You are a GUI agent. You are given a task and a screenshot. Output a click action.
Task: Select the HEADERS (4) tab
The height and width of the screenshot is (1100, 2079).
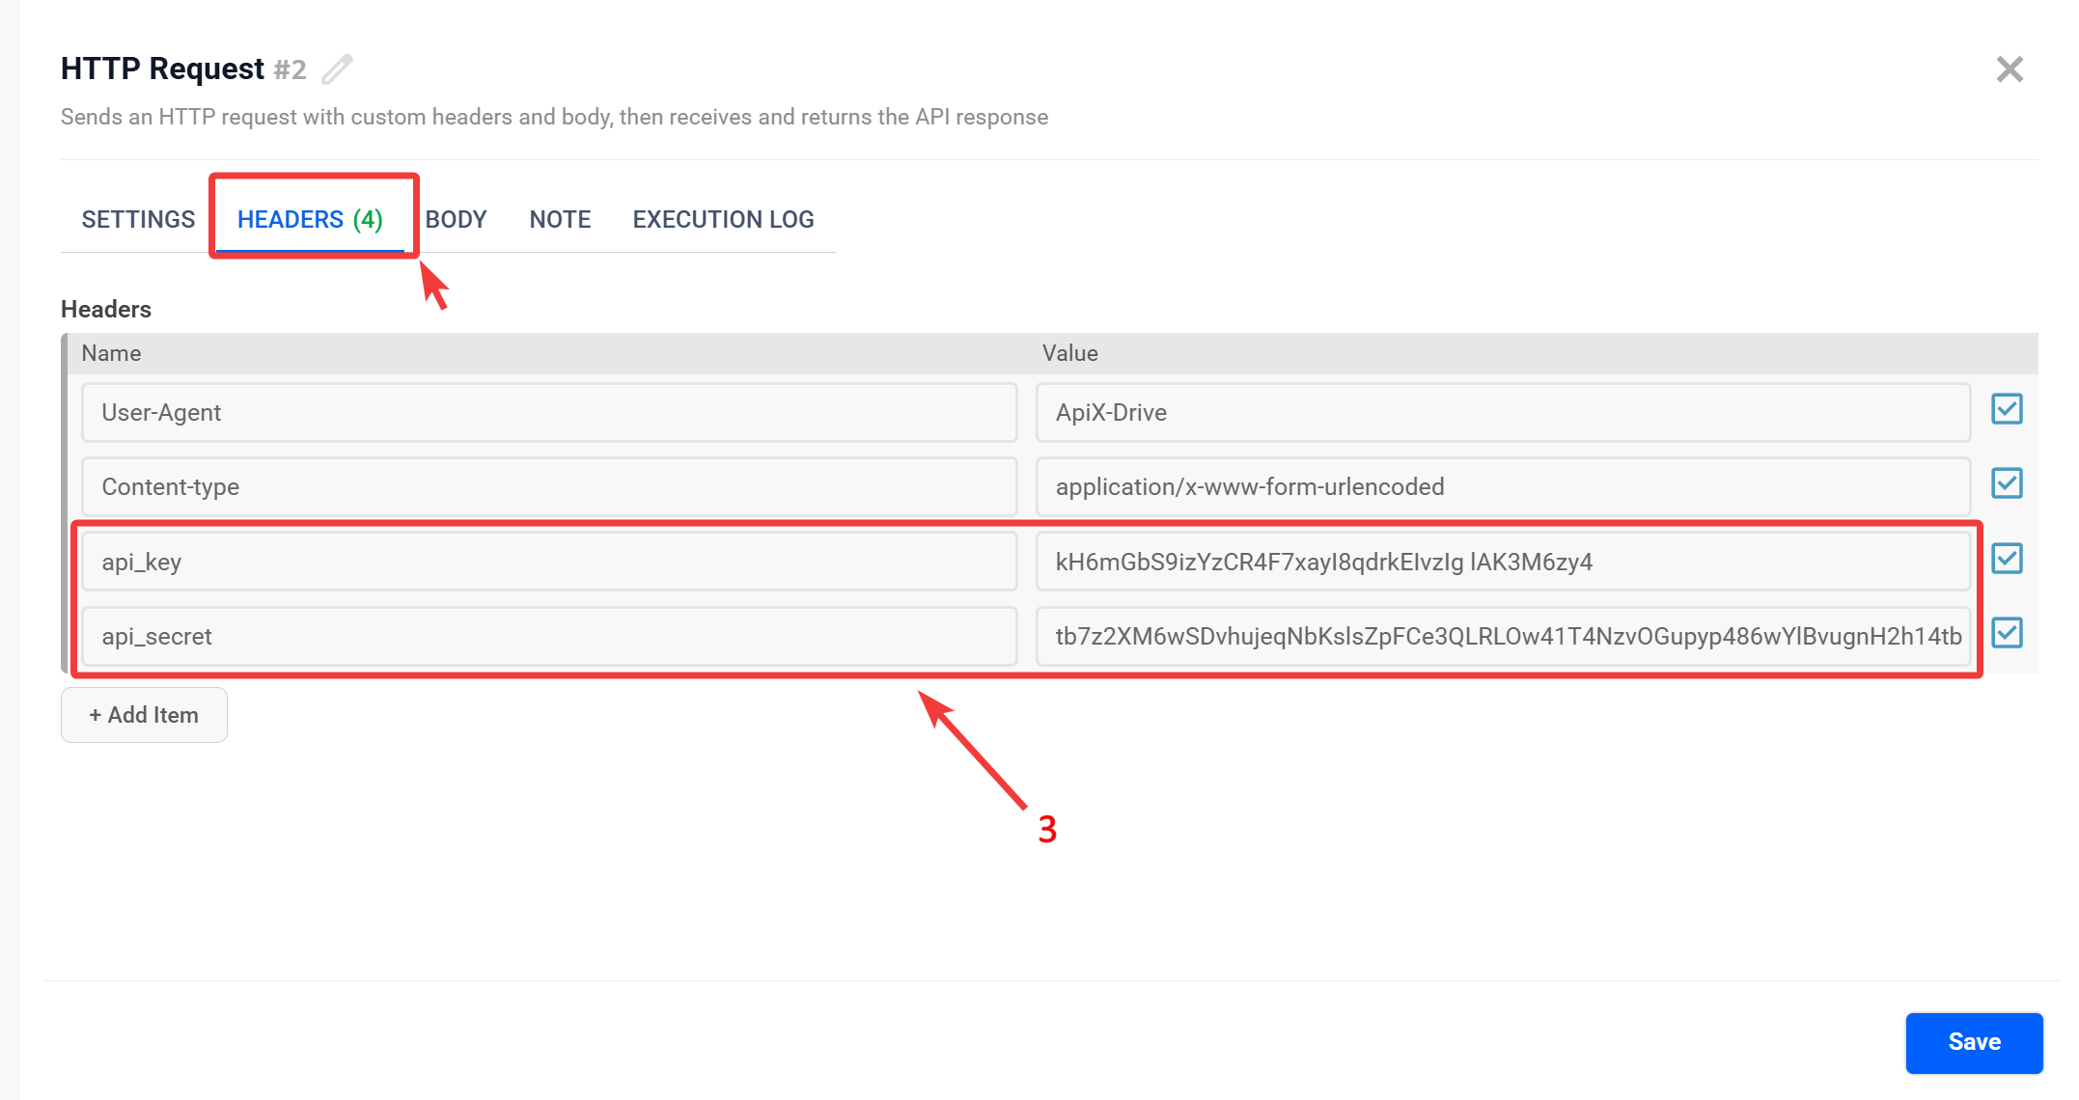(x=310, y=219)
